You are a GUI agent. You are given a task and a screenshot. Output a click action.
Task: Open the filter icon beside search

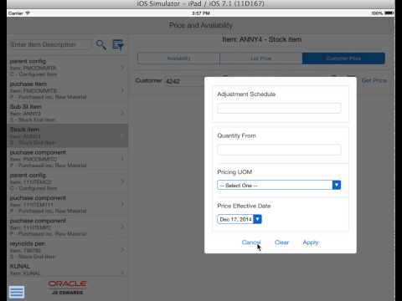(118, 45)
